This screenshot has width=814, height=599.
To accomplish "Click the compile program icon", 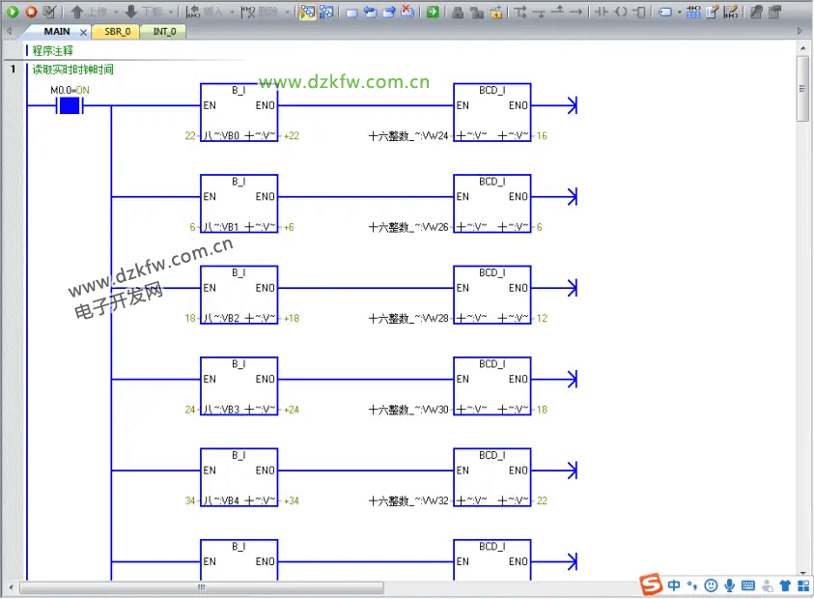I will (x=49, y=12).
